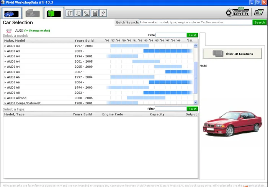This screenshot has height=187, width=268.
Task: Click the down arrow of model list scrollbar
Action: 196,102
